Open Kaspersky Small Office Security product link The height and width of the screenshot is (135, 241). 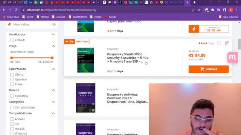tap(128, 58)
